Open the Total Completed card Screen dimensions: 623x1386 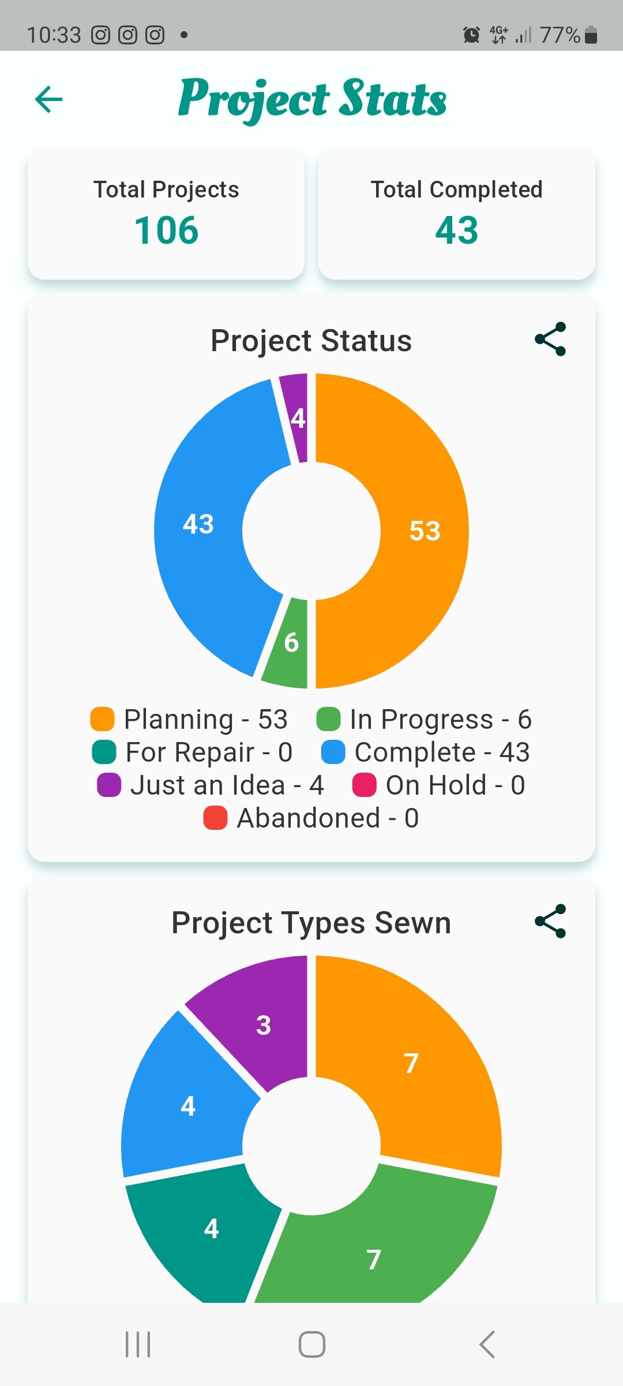[456, 214]
